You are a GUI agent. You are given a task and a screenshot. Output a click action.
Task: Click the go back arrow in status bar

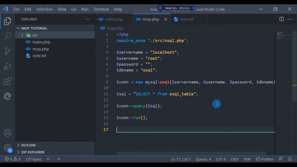click(x=49, y=159)
